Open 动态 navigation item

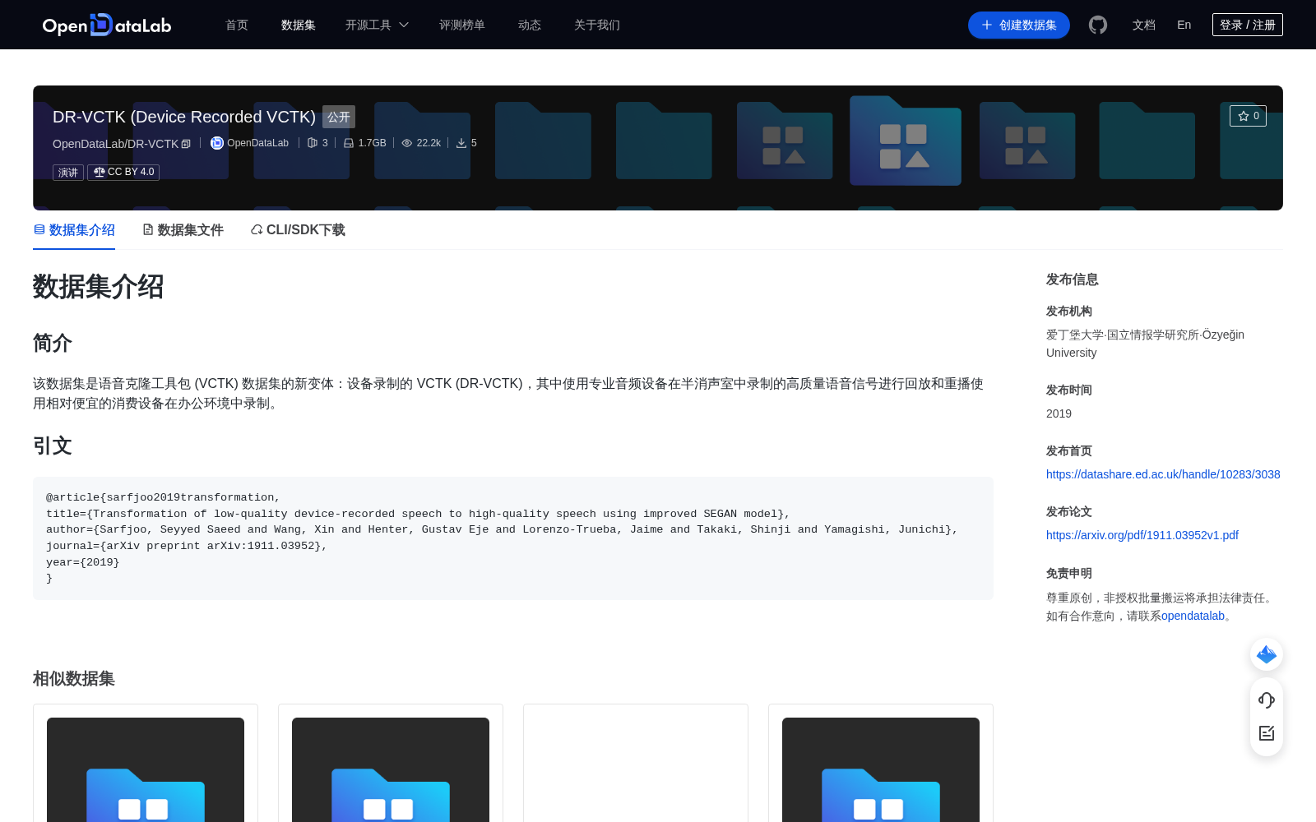tap(530, 25)
